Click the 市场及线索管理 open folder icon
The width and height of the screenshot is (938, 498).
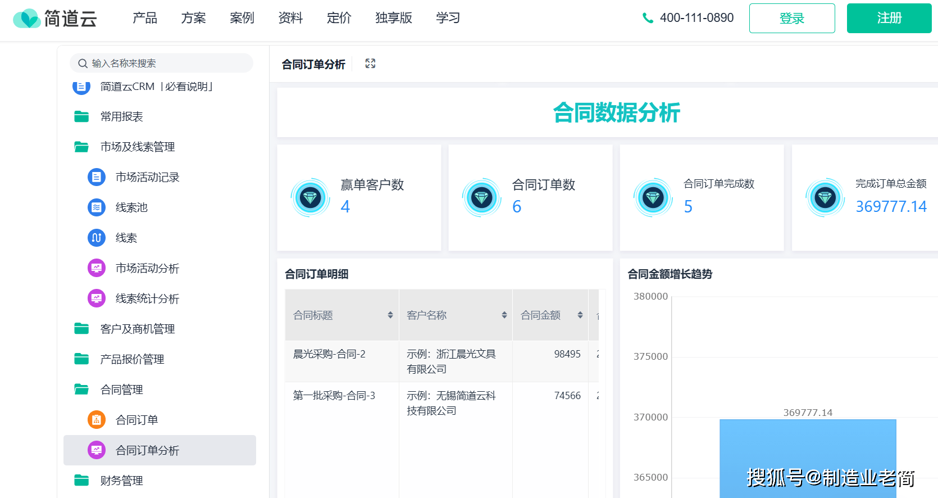pos(81,147)
